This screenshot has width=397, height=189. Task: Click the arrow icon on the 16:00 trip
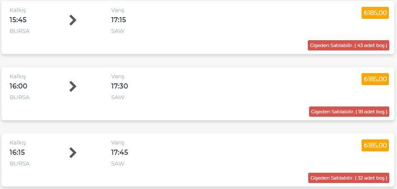pyautogui.click(x=73, y=86)
